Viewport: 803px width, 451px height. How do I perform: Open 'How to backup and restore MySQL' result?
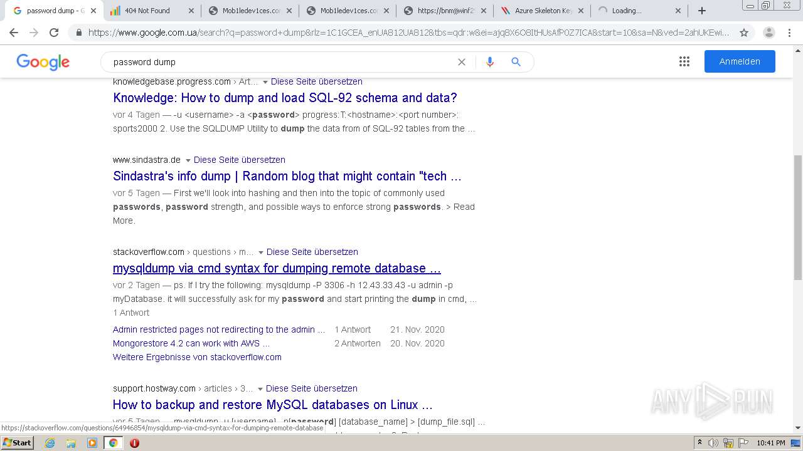[273, 405]
